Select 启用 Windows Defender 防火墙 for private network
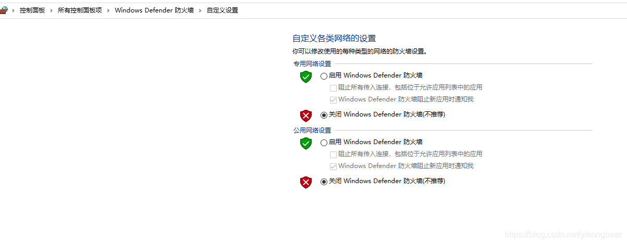Viewport: 627px width, 244px height. 324,76
